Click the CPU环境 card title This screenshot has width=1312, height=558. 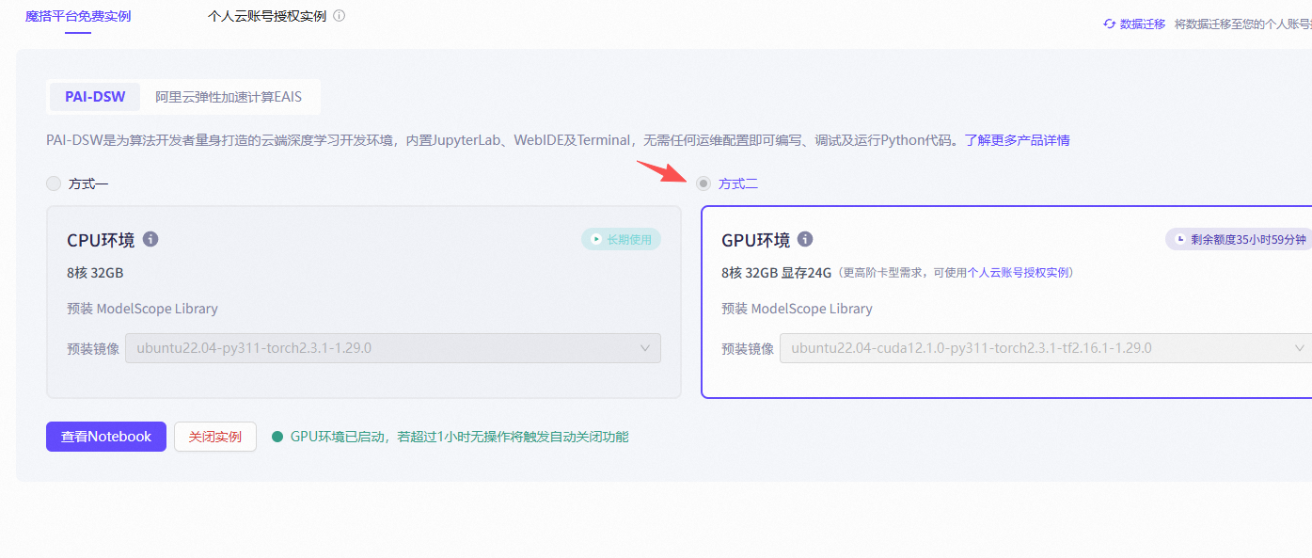(x=101, y=240)
